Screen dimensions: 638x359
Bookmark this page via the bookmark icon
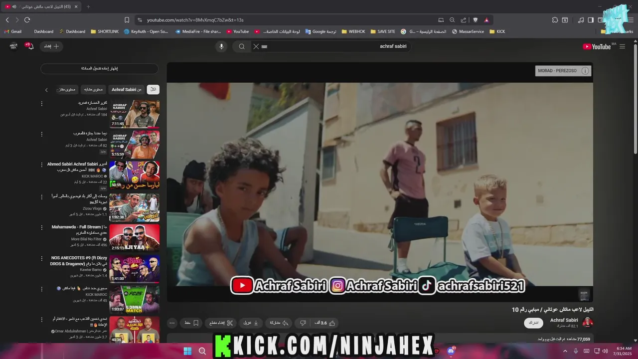coord(127,20)
